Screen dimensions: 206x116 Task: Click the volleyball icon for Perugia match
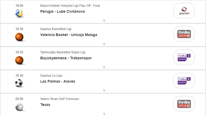coord(19,13)
